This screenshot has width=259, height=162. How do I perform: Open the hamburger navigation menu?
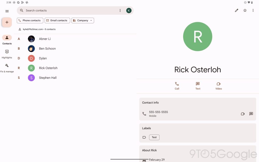(7, 11)
